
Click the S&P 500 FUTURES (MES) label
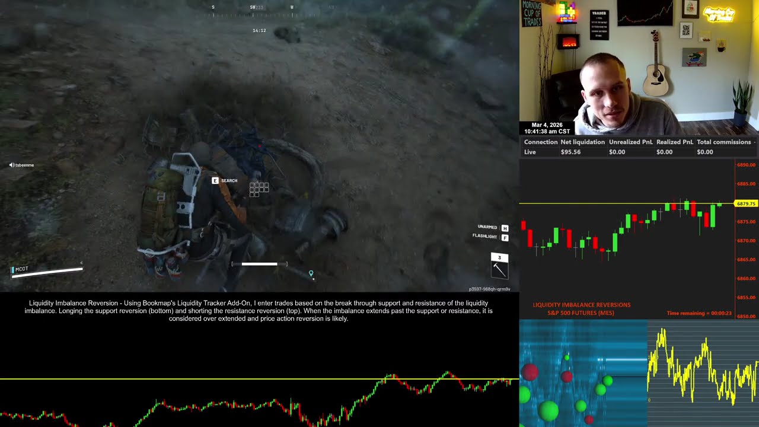[581, 313]
